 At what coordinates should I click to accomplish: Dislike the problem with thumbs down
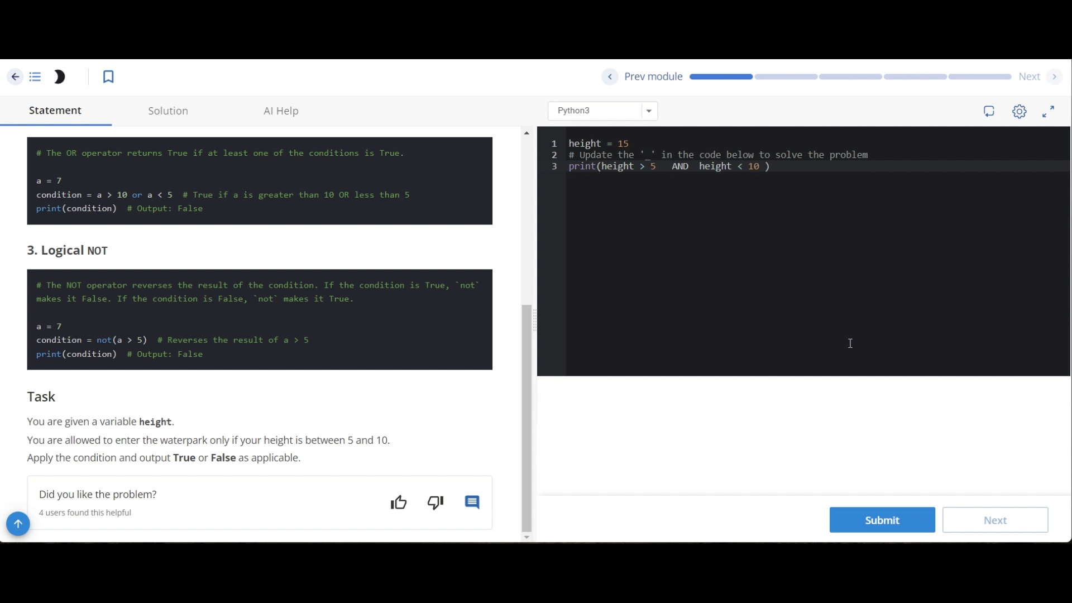[x=435, y=502]
